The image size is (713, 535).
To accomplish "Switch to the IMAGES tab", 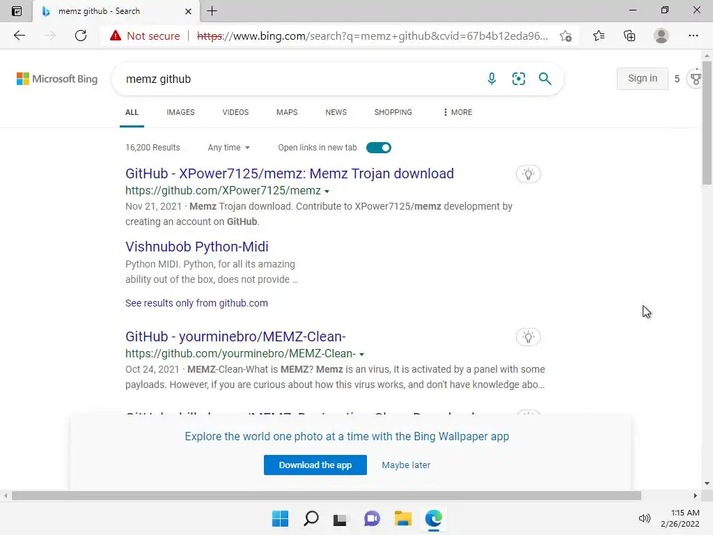I will [180, 112].
